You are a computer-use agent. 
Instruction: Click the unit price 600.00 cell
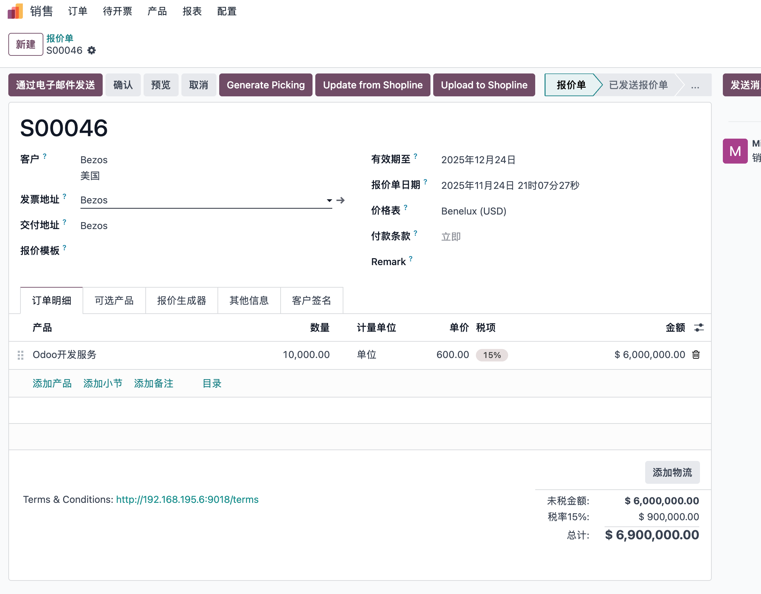[x=453, y=355]
